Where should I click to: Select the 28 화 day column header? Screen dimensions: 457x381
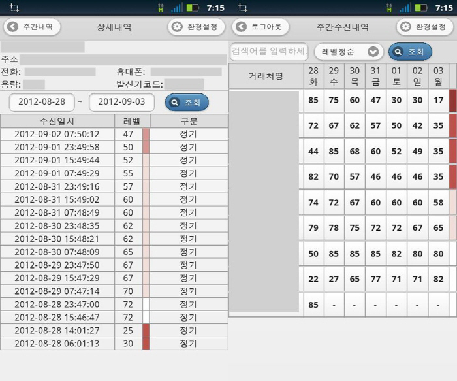pos(313,75)
